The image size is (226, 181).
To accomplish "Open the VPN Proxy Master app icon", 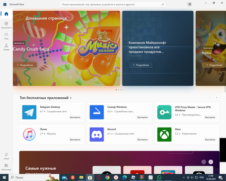I will coord(164,112).
